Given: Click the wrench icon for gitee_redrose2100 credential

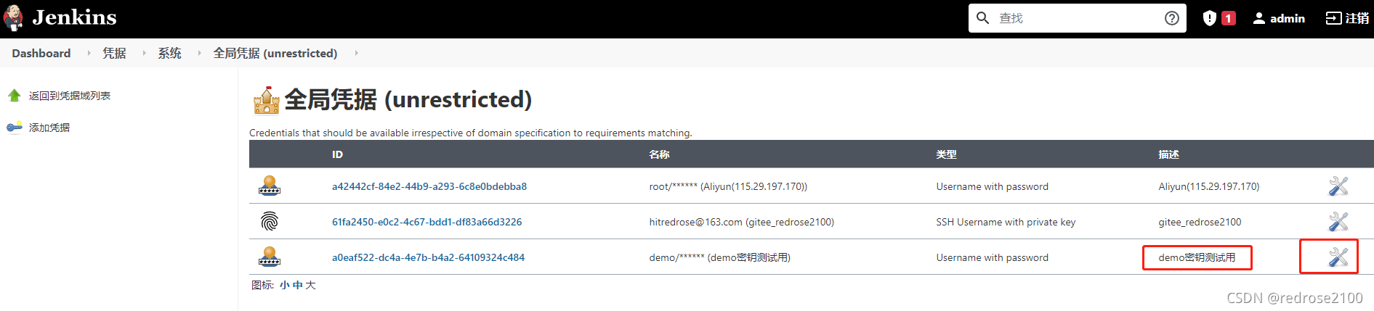Looking at the screenshot, I should coord(1338,222).
